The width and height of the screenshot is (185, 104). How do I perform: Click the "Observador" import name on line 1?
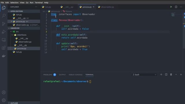[x=89, y=14]
